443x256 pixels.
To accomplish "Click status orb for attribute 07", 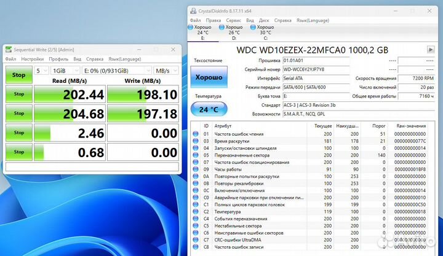I will click(196, 162).
